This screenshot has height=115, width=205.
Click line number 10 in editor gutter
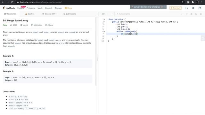point(102,41)
